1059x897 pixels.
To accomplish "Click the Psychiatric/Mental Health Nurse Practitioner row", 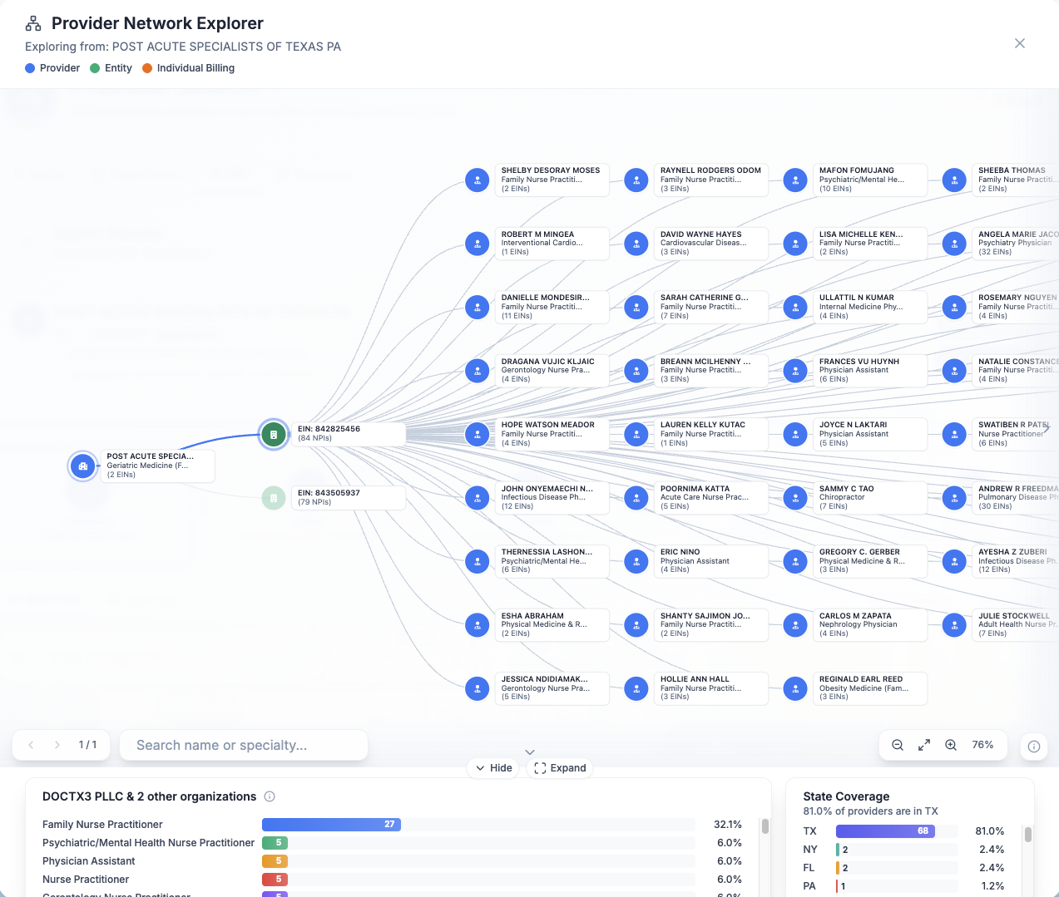I will click(x=392, y=843).
